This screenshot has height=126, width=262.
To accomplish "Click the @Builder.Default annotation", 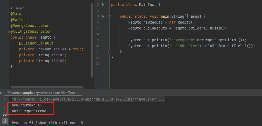I will (x=36, y=43).
